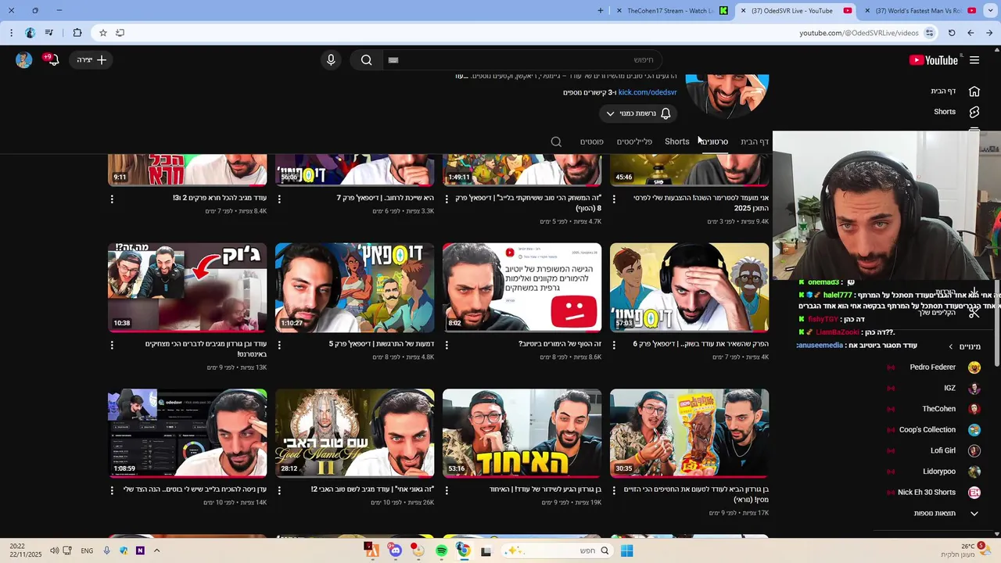This screenshot has width=1001, height=563.
Task: Start voice search with the microphone
Action: (331, 60)
